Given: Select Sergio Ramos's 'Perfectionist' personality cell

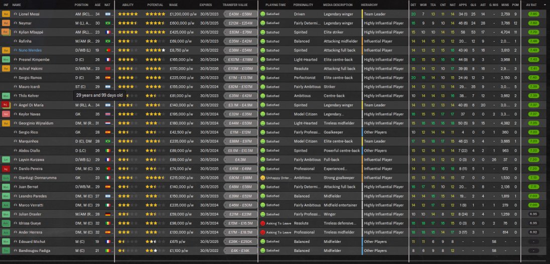Looking at the screenshot, I should [305, 77].
